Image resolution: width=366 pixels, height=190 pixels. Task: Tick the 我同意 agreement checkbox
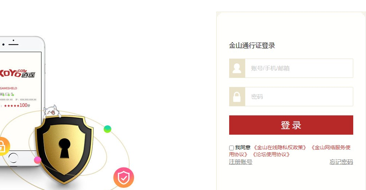pos(231,148)
